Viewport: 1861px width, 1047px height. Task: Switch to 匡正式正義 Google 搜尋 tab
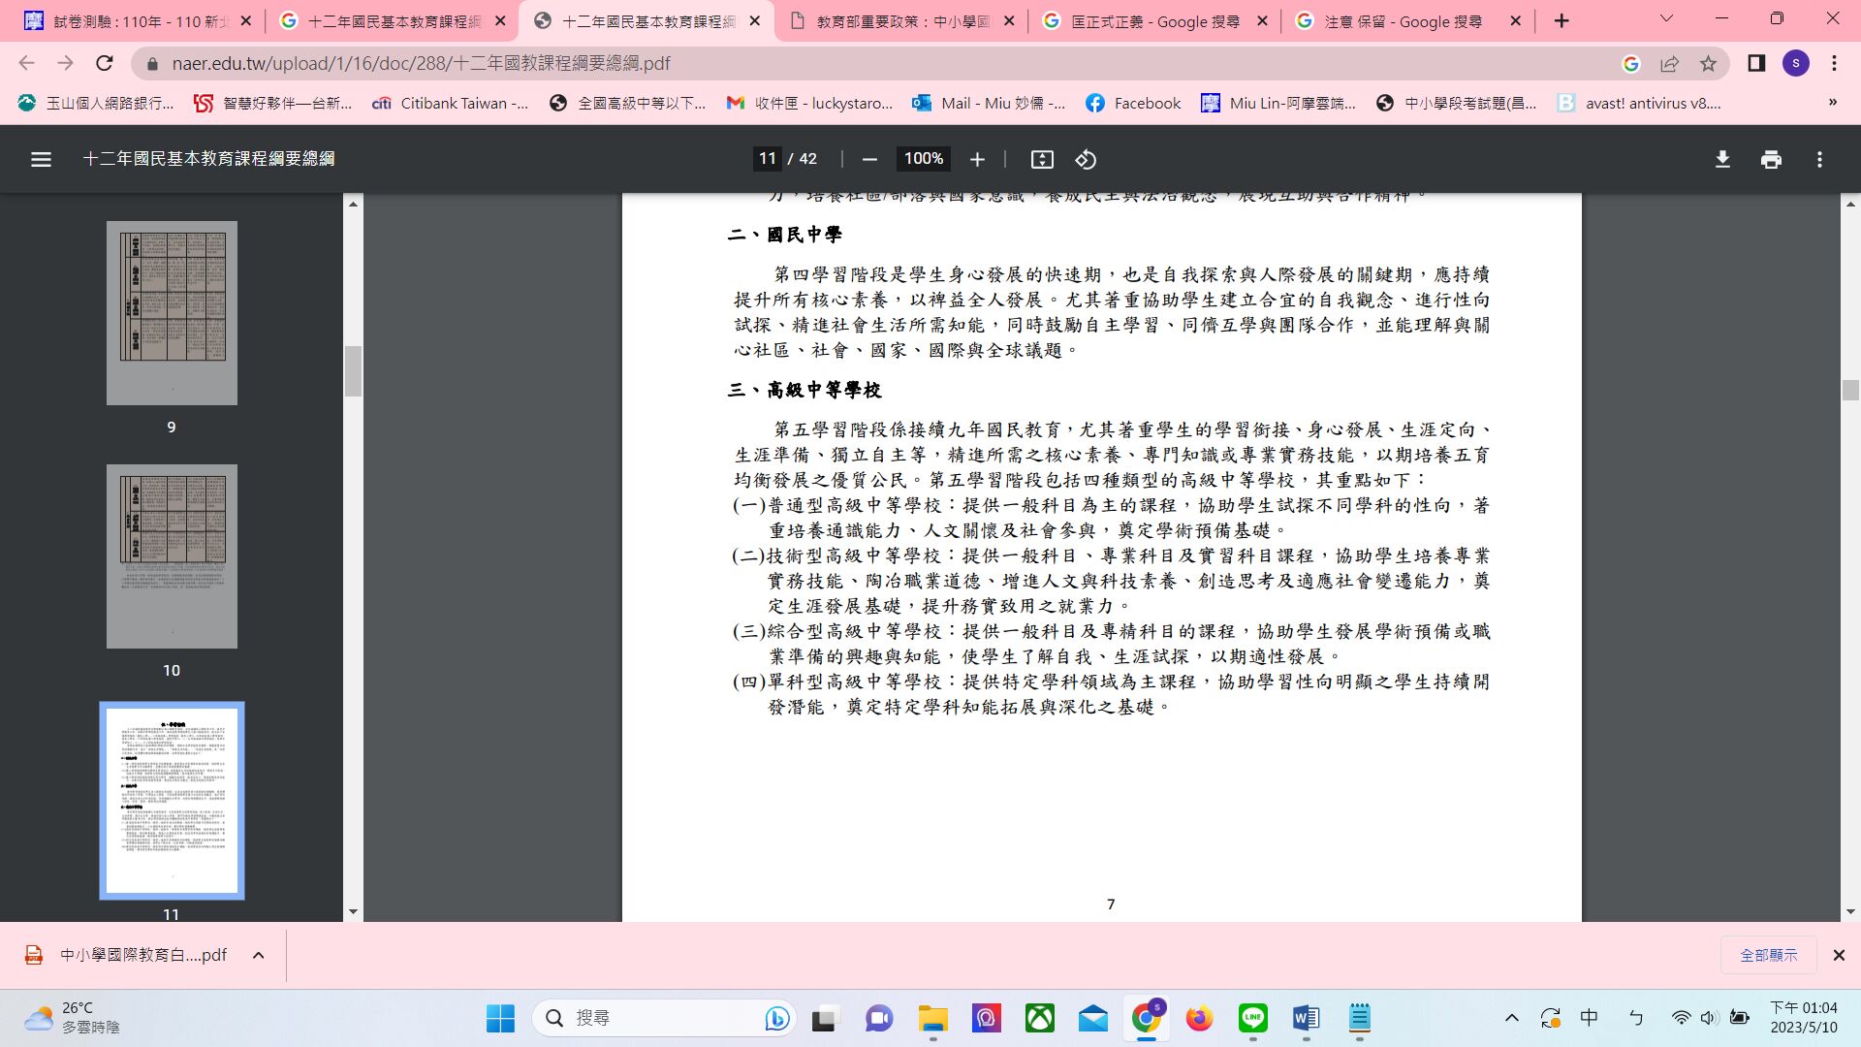click(x=1155, y=20)
